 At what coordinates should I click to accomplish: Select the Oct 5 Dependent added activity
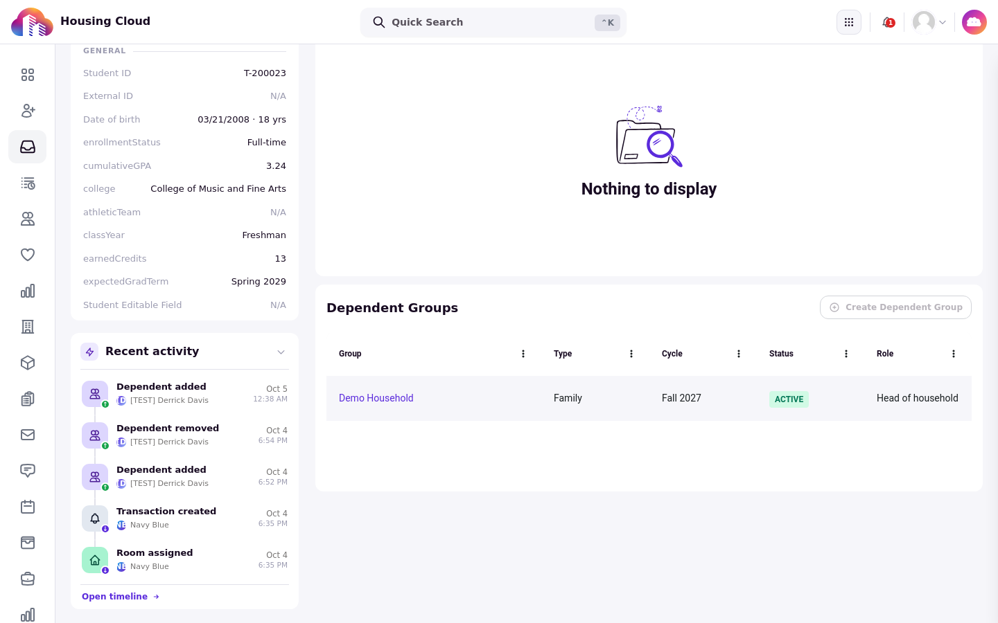[x=184, y=394]
